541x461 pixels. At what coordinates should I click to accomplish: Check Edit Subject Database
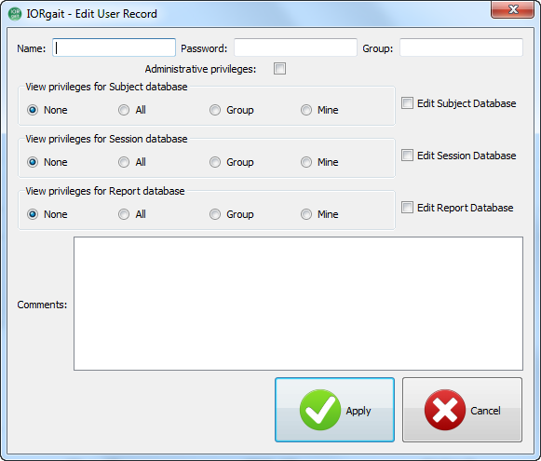(x=407, y=103)
